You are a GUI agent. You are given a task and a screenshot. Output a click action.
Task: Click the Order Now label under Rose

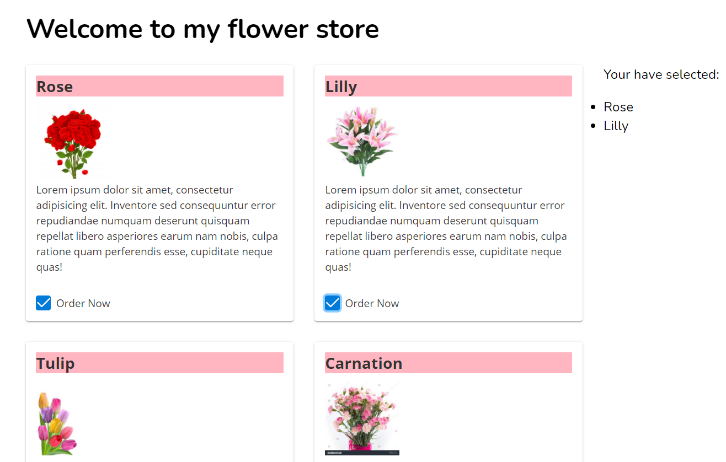tap(83, 304)
